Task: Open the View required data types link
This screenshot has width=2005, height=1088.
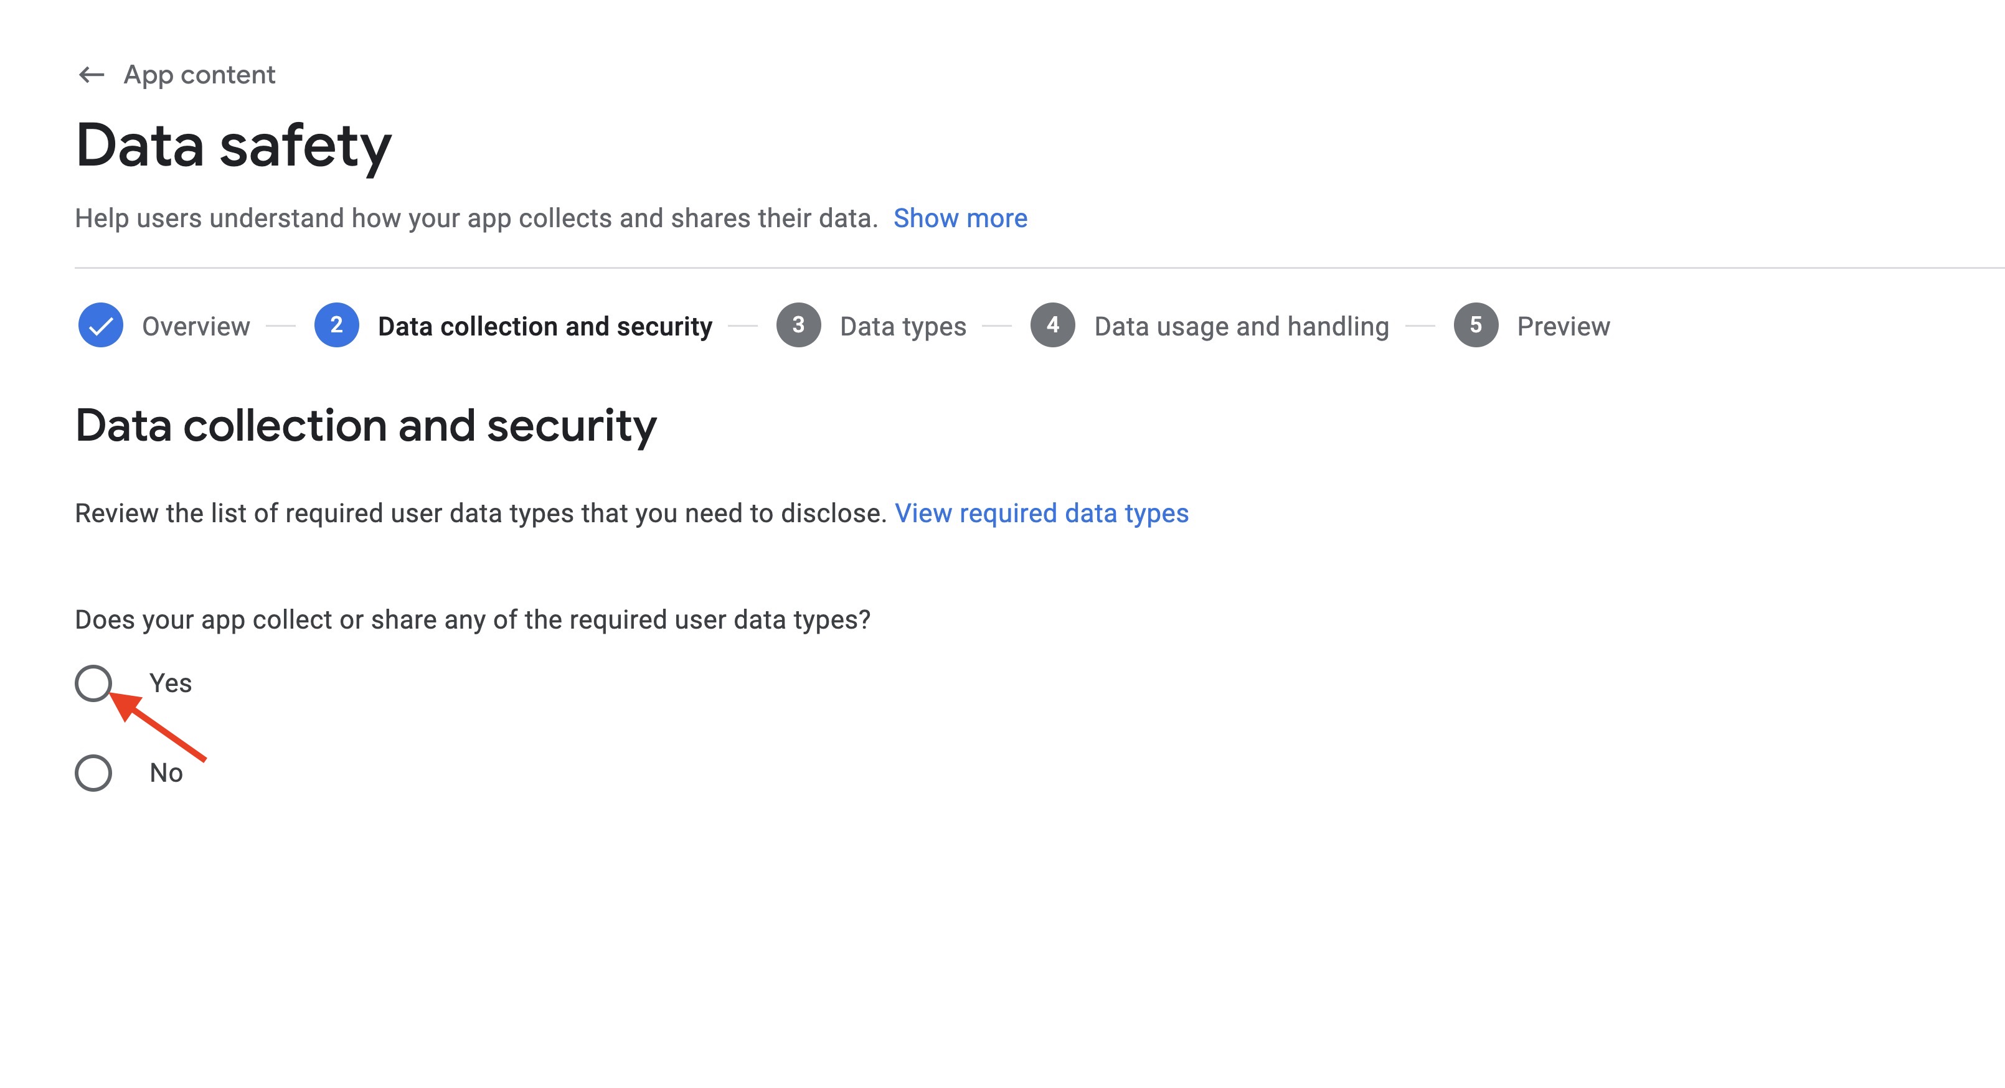Action: tap(1040, 514)
